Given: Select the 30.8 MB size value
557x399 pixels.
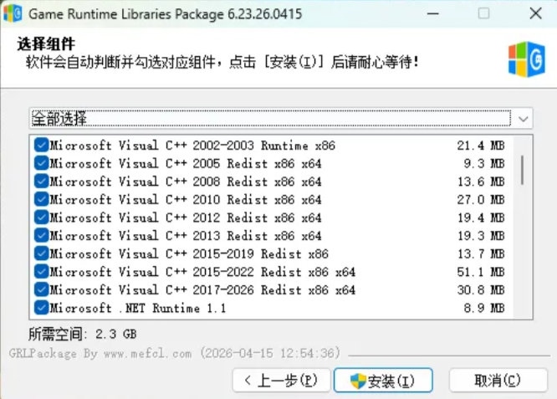Looking at the screenshot, I should [481, 290].
